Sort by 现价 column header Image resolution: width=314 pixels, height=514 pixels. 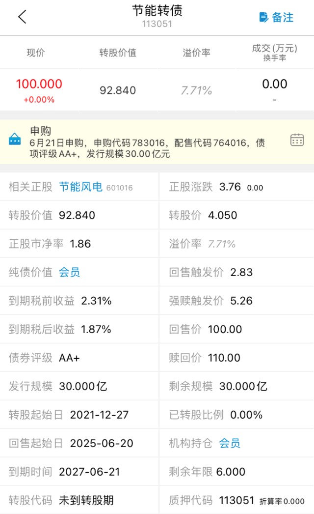click(x=35, y=53)
